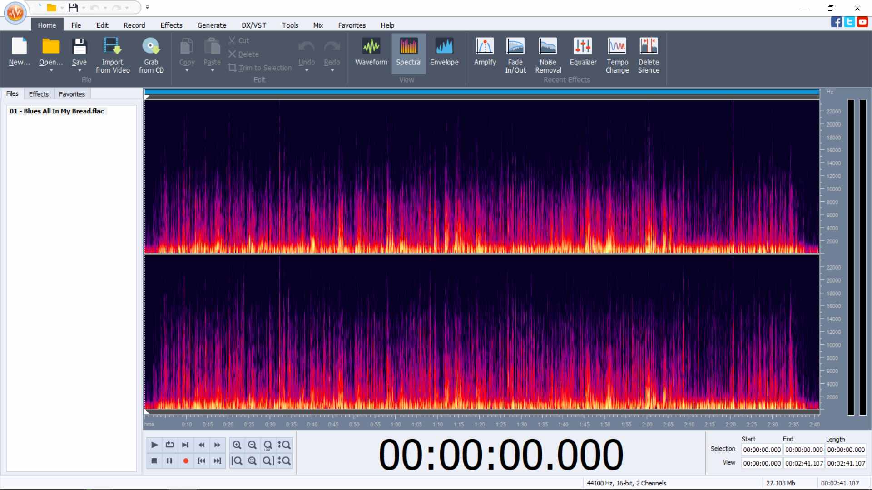
Task: Apply the Amplify effect
Action: pyautogui.click(x=485, y=53)
